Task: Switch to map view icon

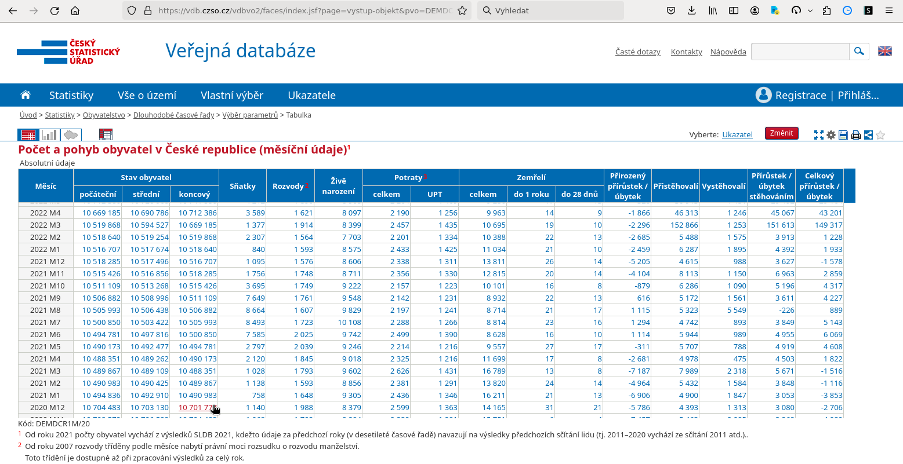Action: tap(71, 135)
